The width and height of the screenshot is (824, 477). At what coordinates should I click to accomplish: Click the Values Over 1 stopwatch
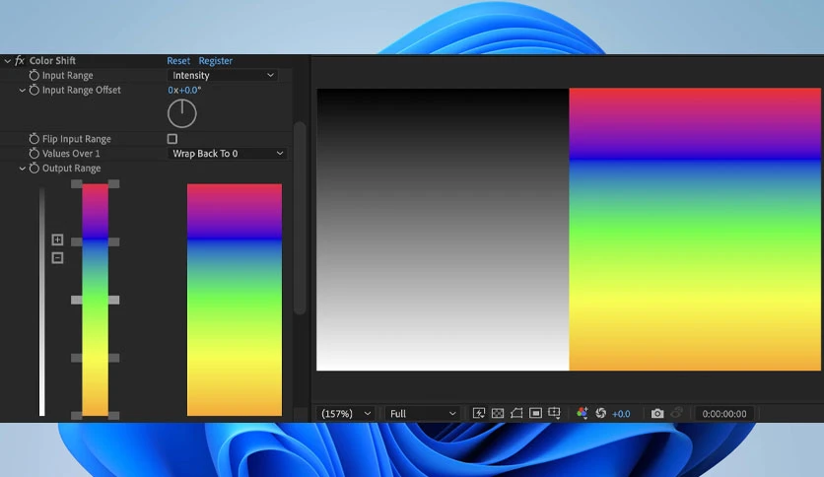34,154
